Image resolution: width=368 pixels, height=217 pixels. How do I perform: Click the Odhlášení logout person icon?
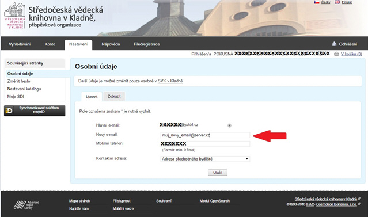point(335,44)
